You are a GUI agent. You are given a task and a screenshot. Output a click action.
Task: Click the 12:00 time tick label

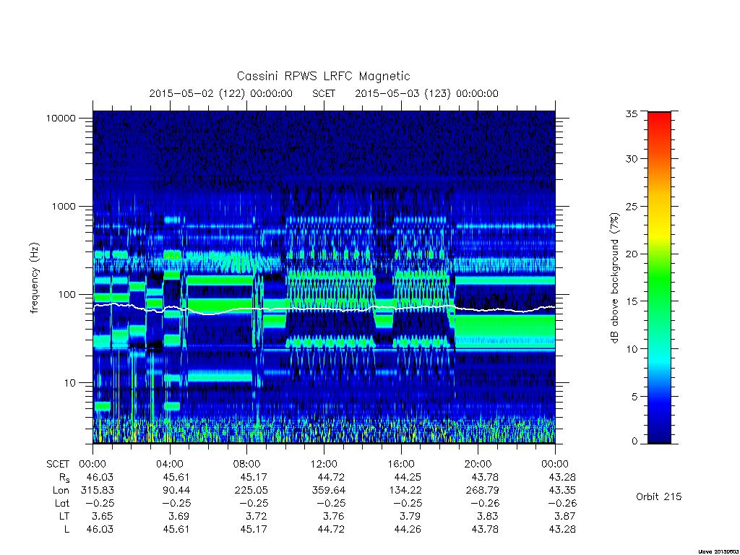324,464
